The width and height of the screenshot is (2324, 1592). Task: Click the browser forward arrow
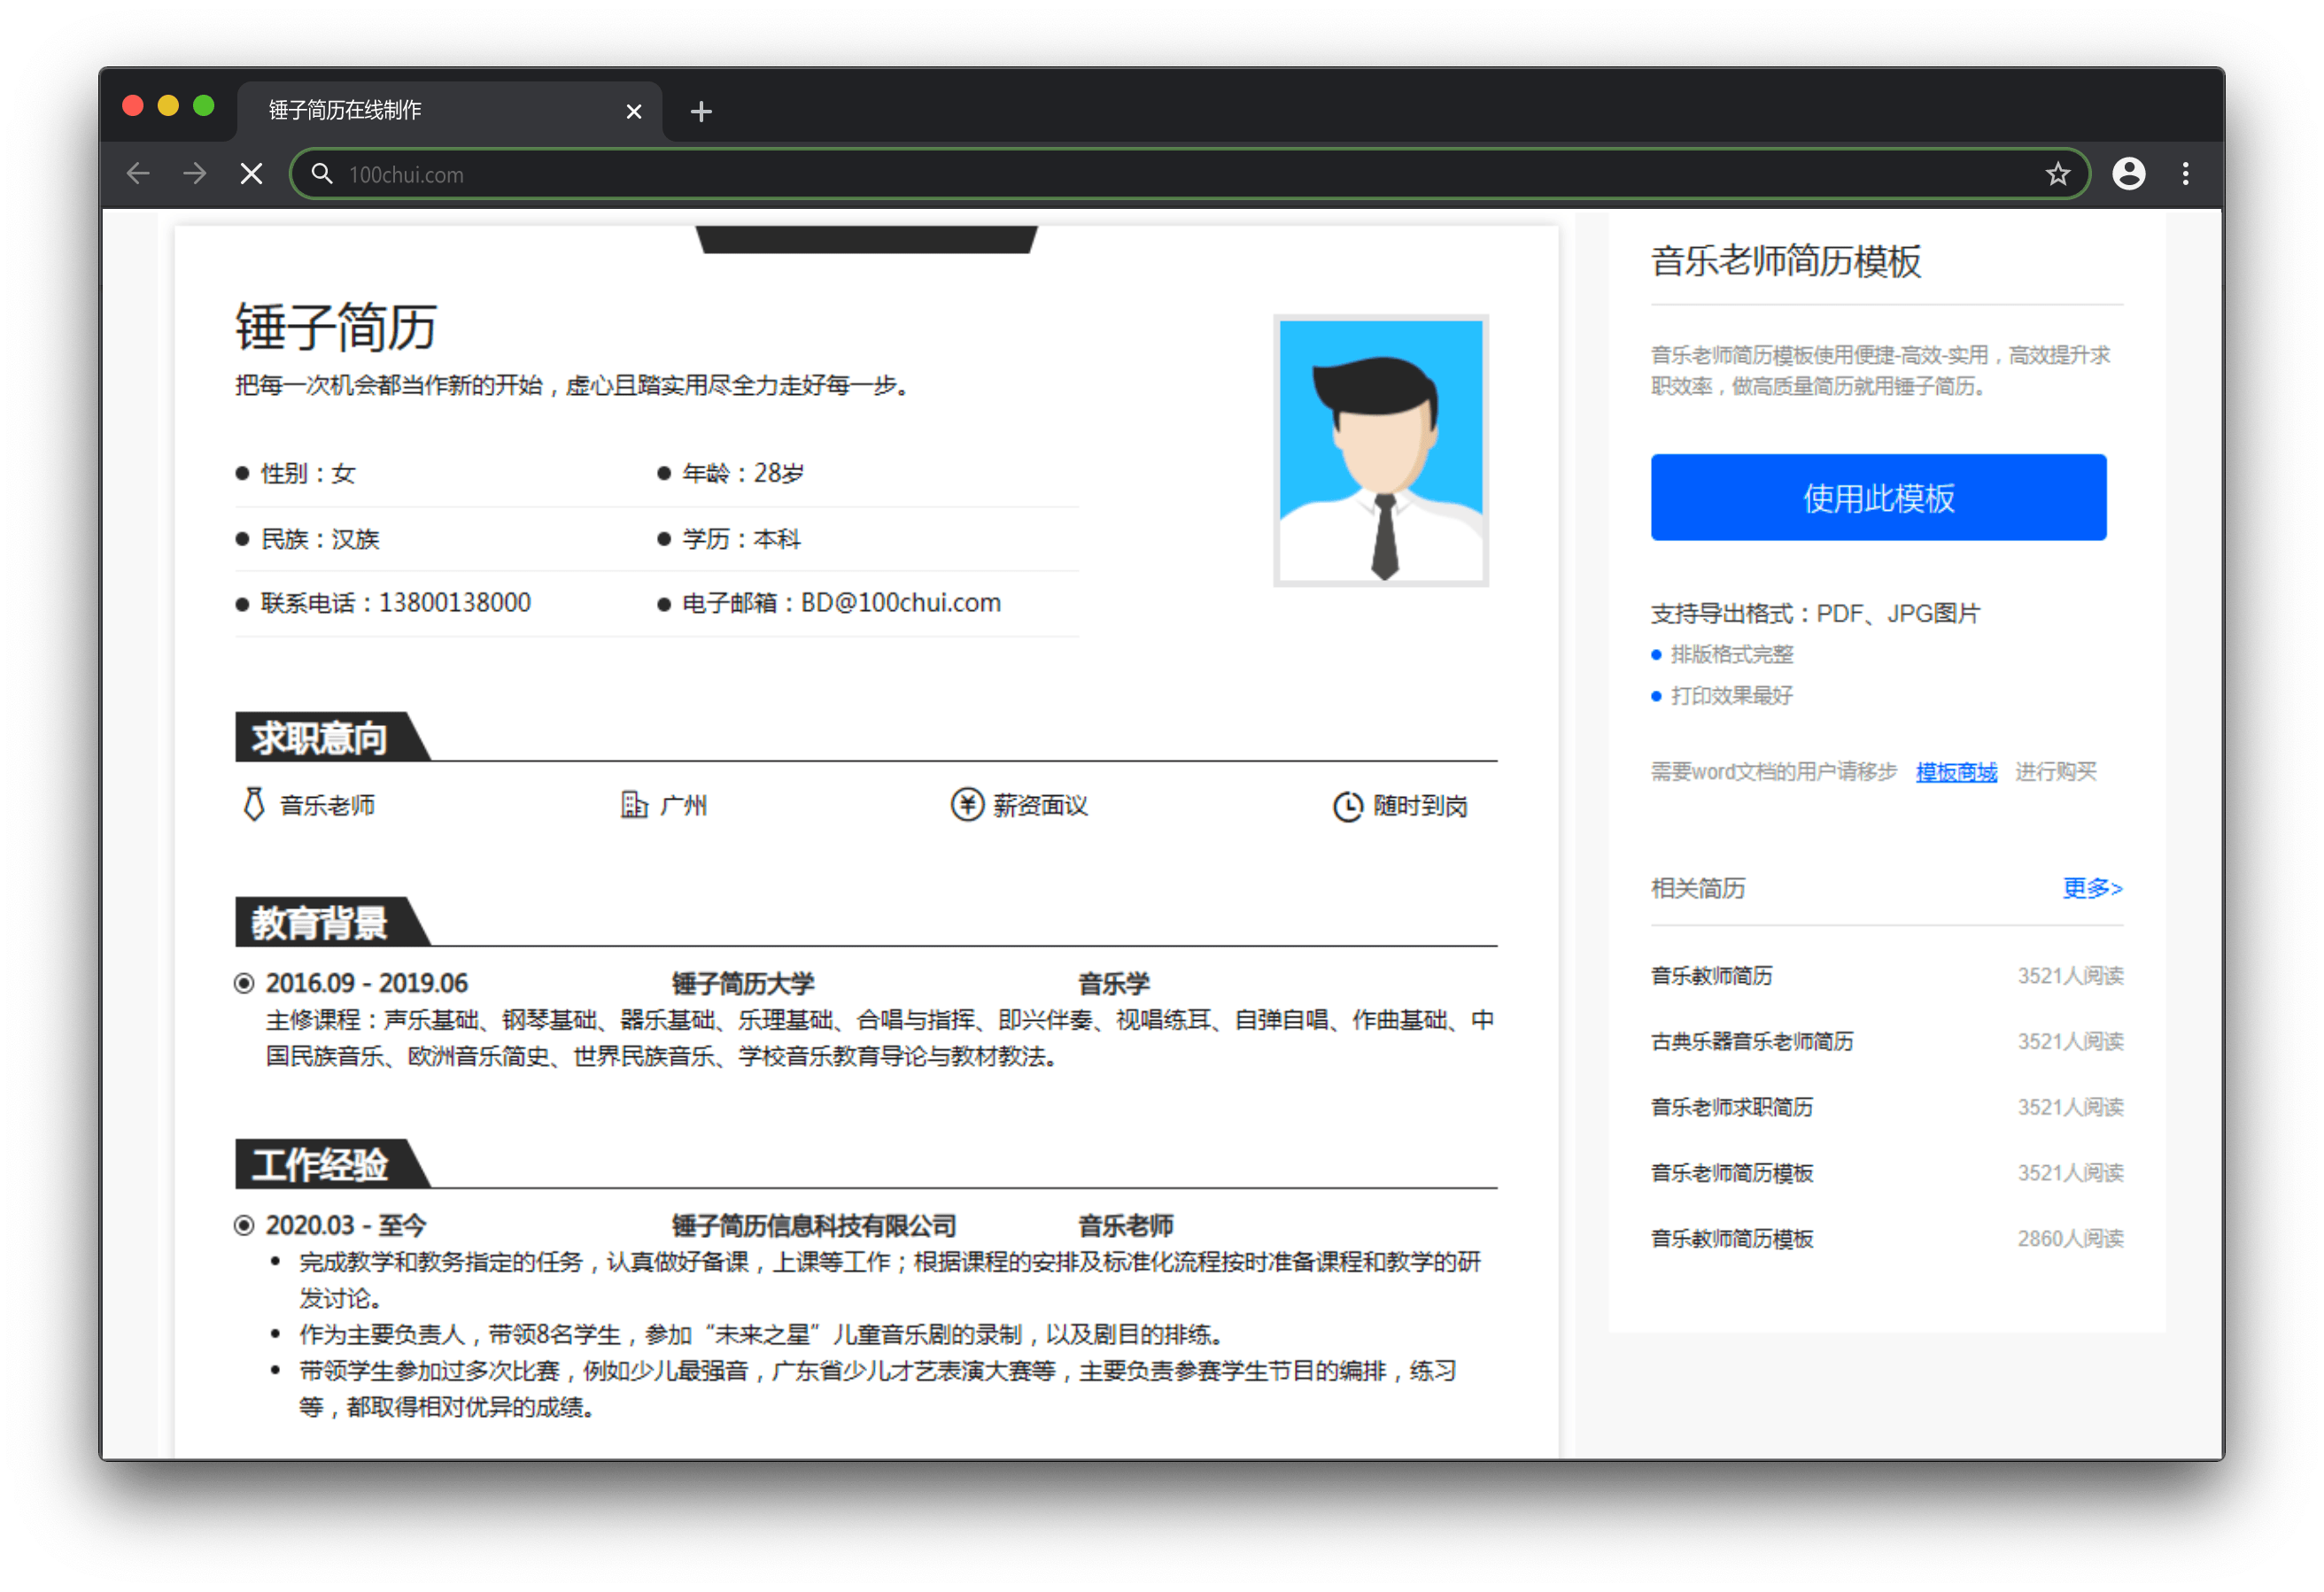(x=195, y=174)
